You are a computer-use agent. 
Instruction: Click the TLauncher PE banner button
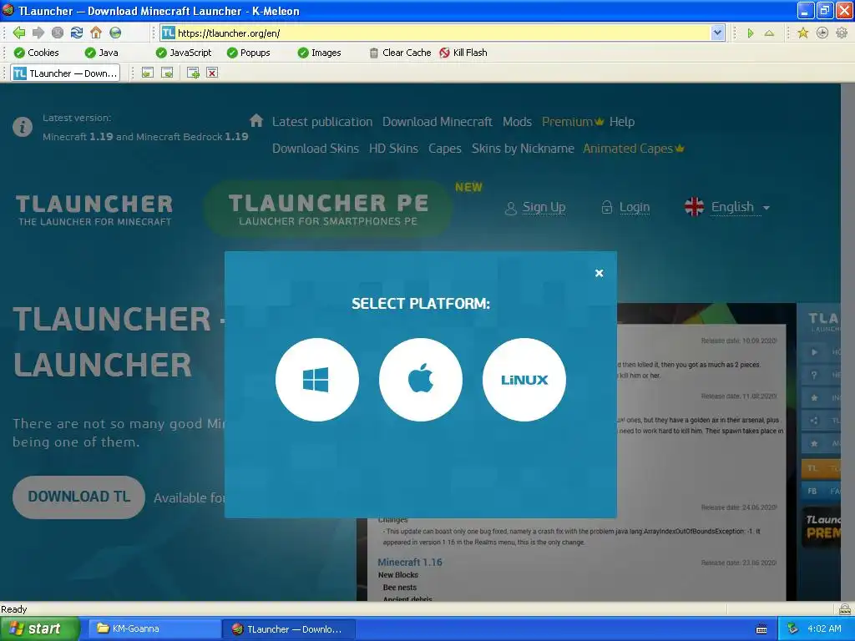coord(327,209)
